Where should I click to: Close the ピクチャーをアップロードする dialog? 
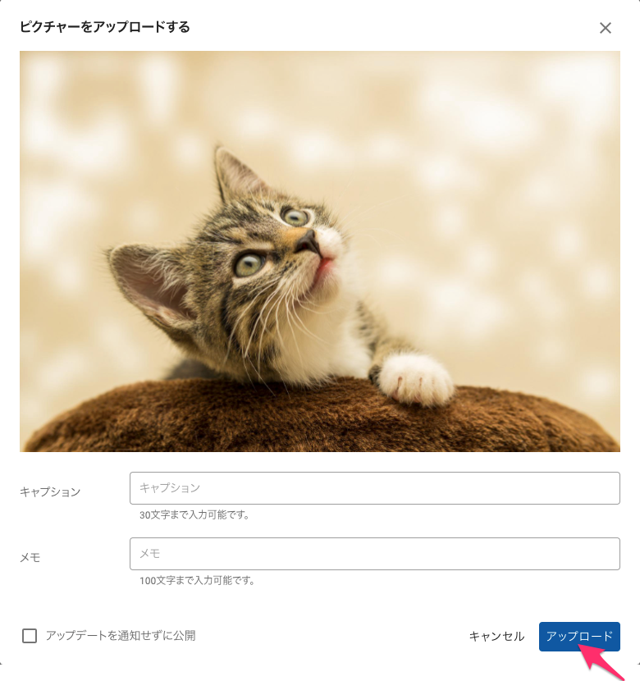[606, 28]
